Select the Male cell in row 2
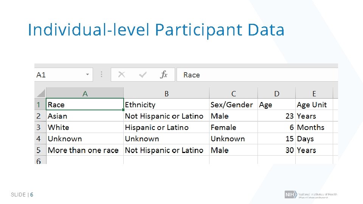 coord(233,116)
